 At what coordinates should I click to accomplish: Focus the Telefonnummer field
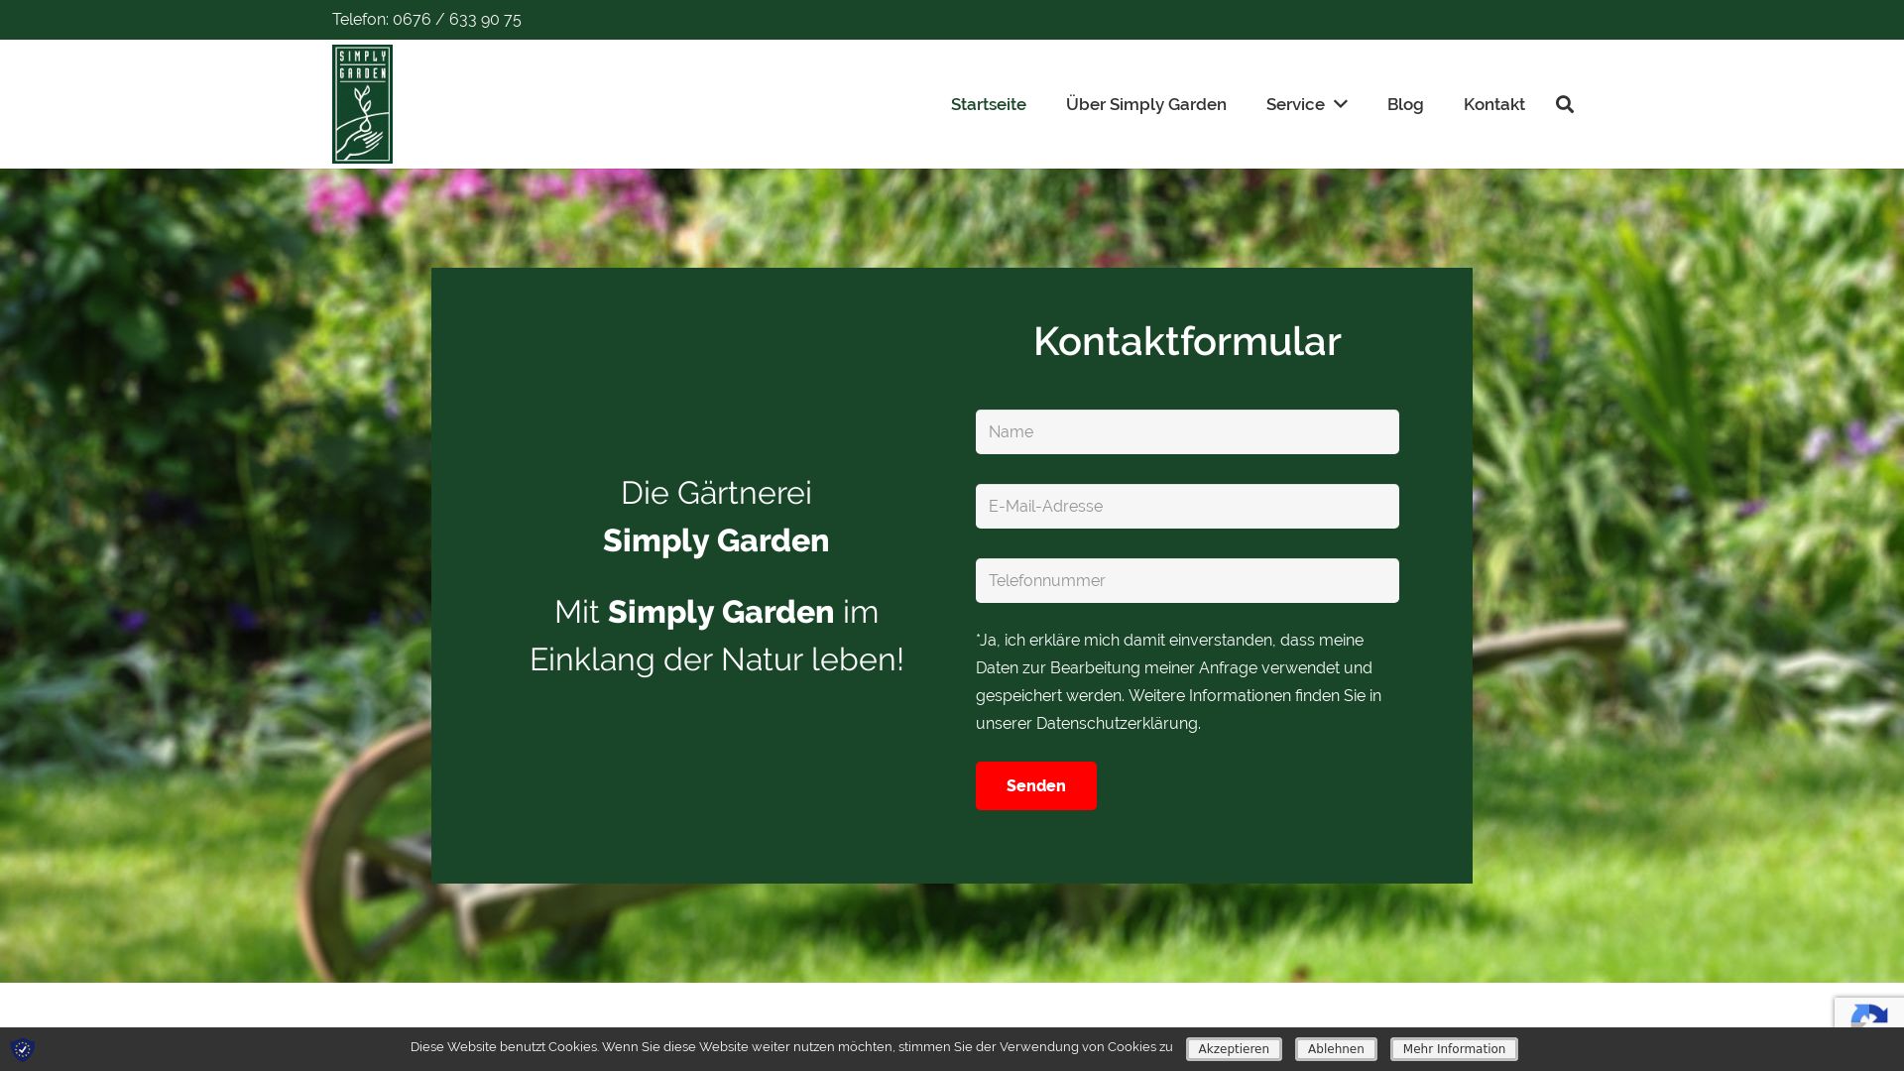tap(1187, 580)
